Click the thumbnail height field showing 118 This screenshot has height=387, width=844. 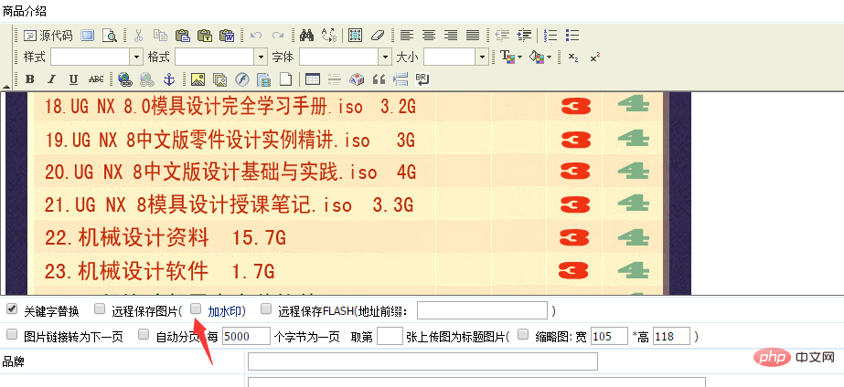point(672,336)
